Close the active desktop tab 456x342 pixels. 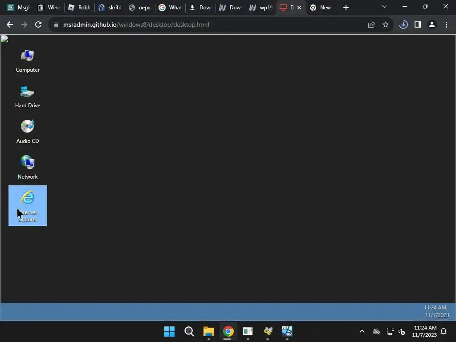coord(299,8)
